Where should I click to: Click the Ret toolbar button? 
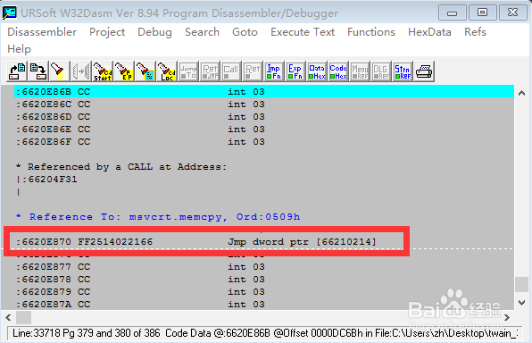(x=253, y=71)
